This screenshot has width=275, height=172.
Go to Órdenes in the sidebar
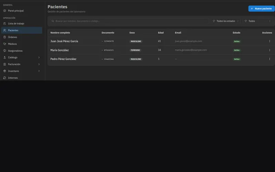pos(22,37)
